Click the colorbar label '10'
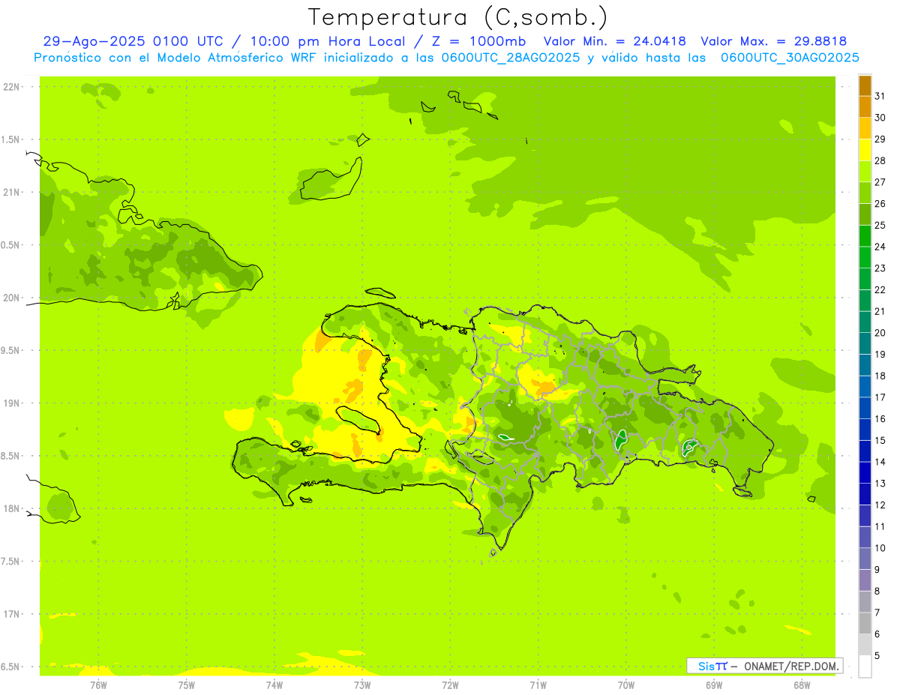 click(x=880, y=548)
